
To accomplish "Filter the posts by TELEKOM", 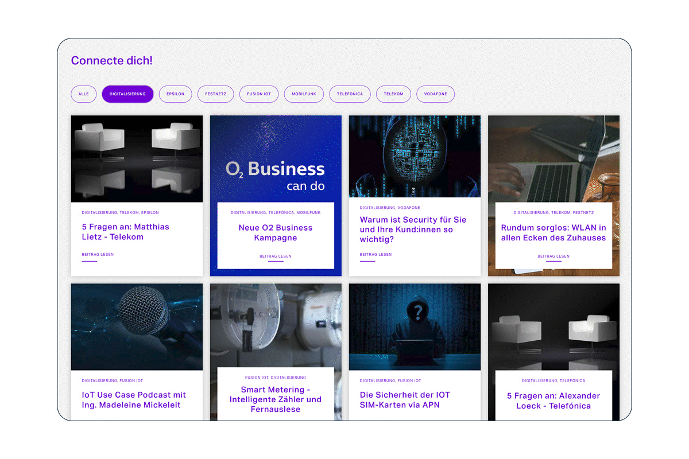I will coord(394,94).
